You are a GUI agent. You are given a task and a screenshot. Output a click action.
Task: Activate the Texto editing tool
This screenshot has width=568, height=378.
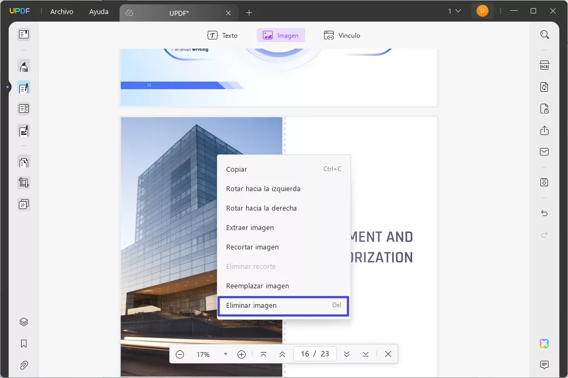(x=222, y=36)
